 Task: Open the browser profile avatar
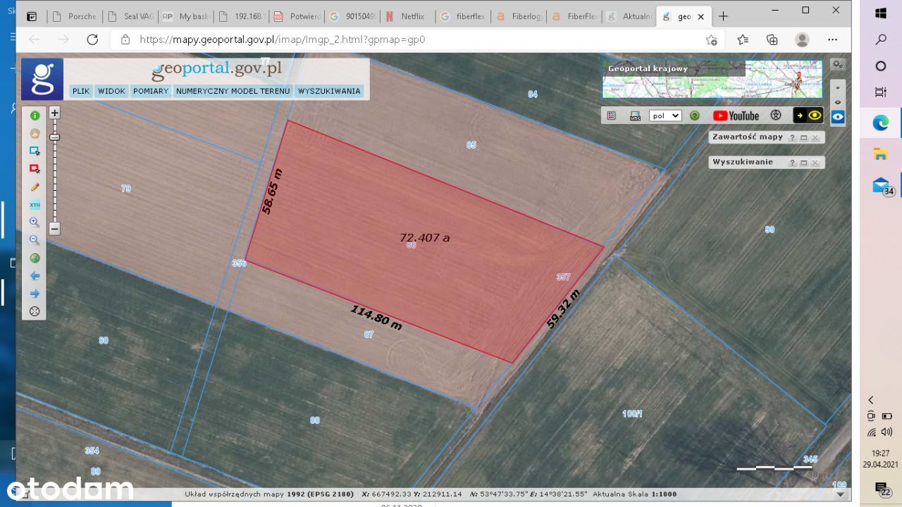point(802,39)
